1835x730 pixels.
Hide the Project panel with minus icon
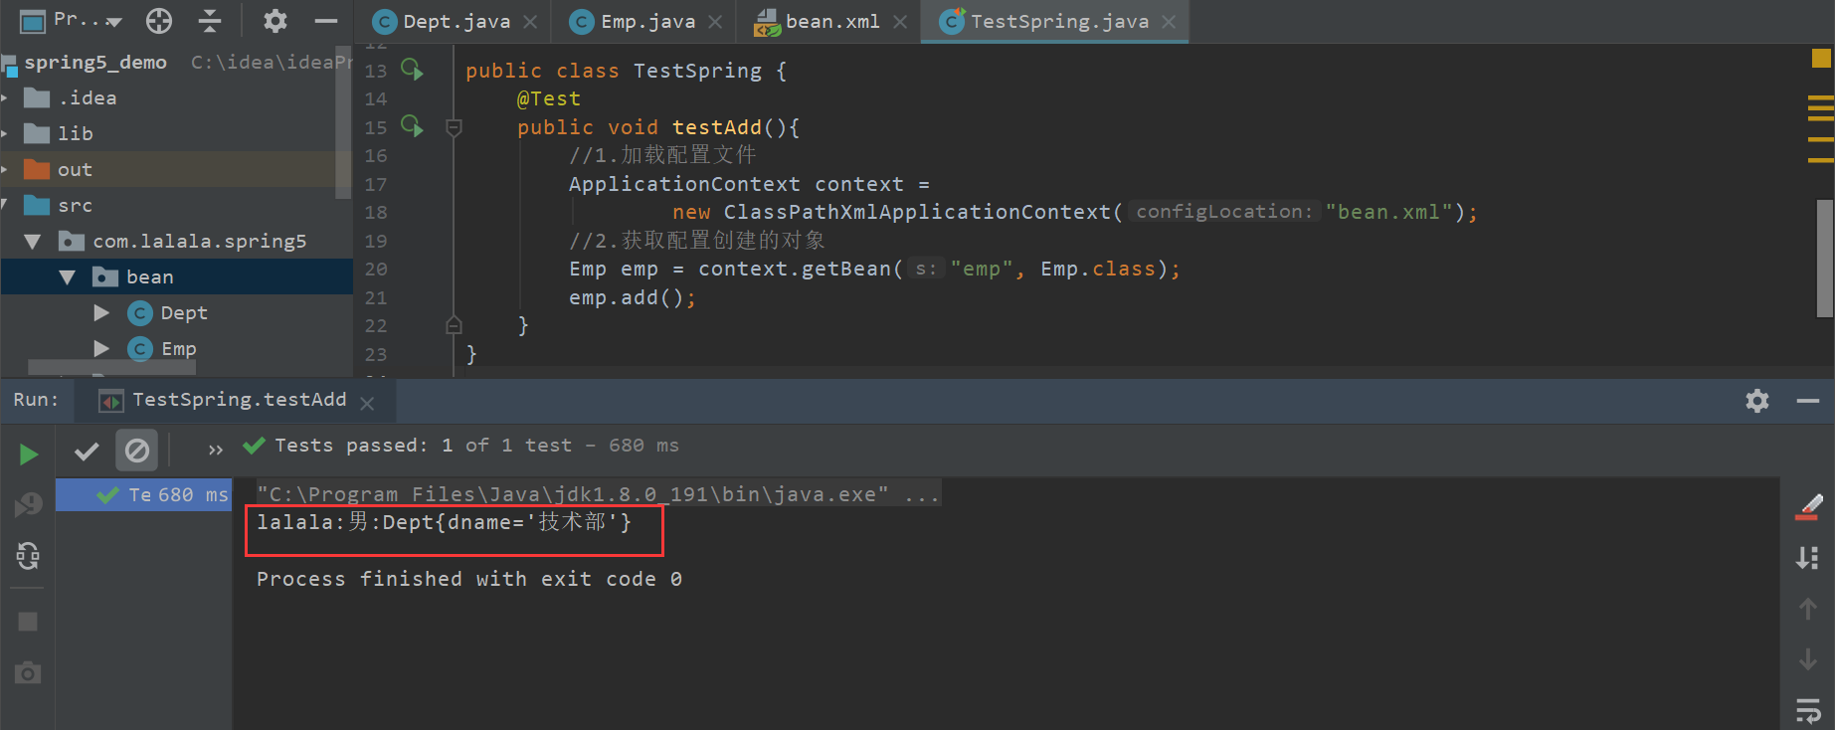click(x=326, y=20)
